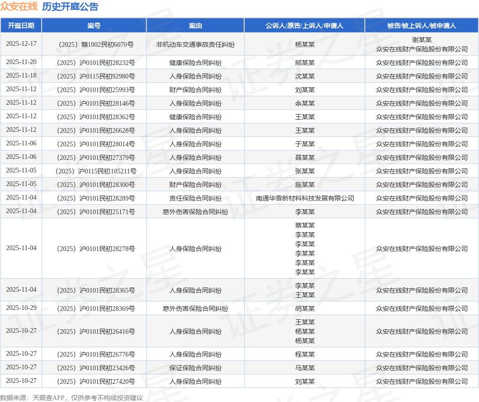Click case number 沪0101民初28362号
This screenshot has height=402, width=479.
(96, 117)
